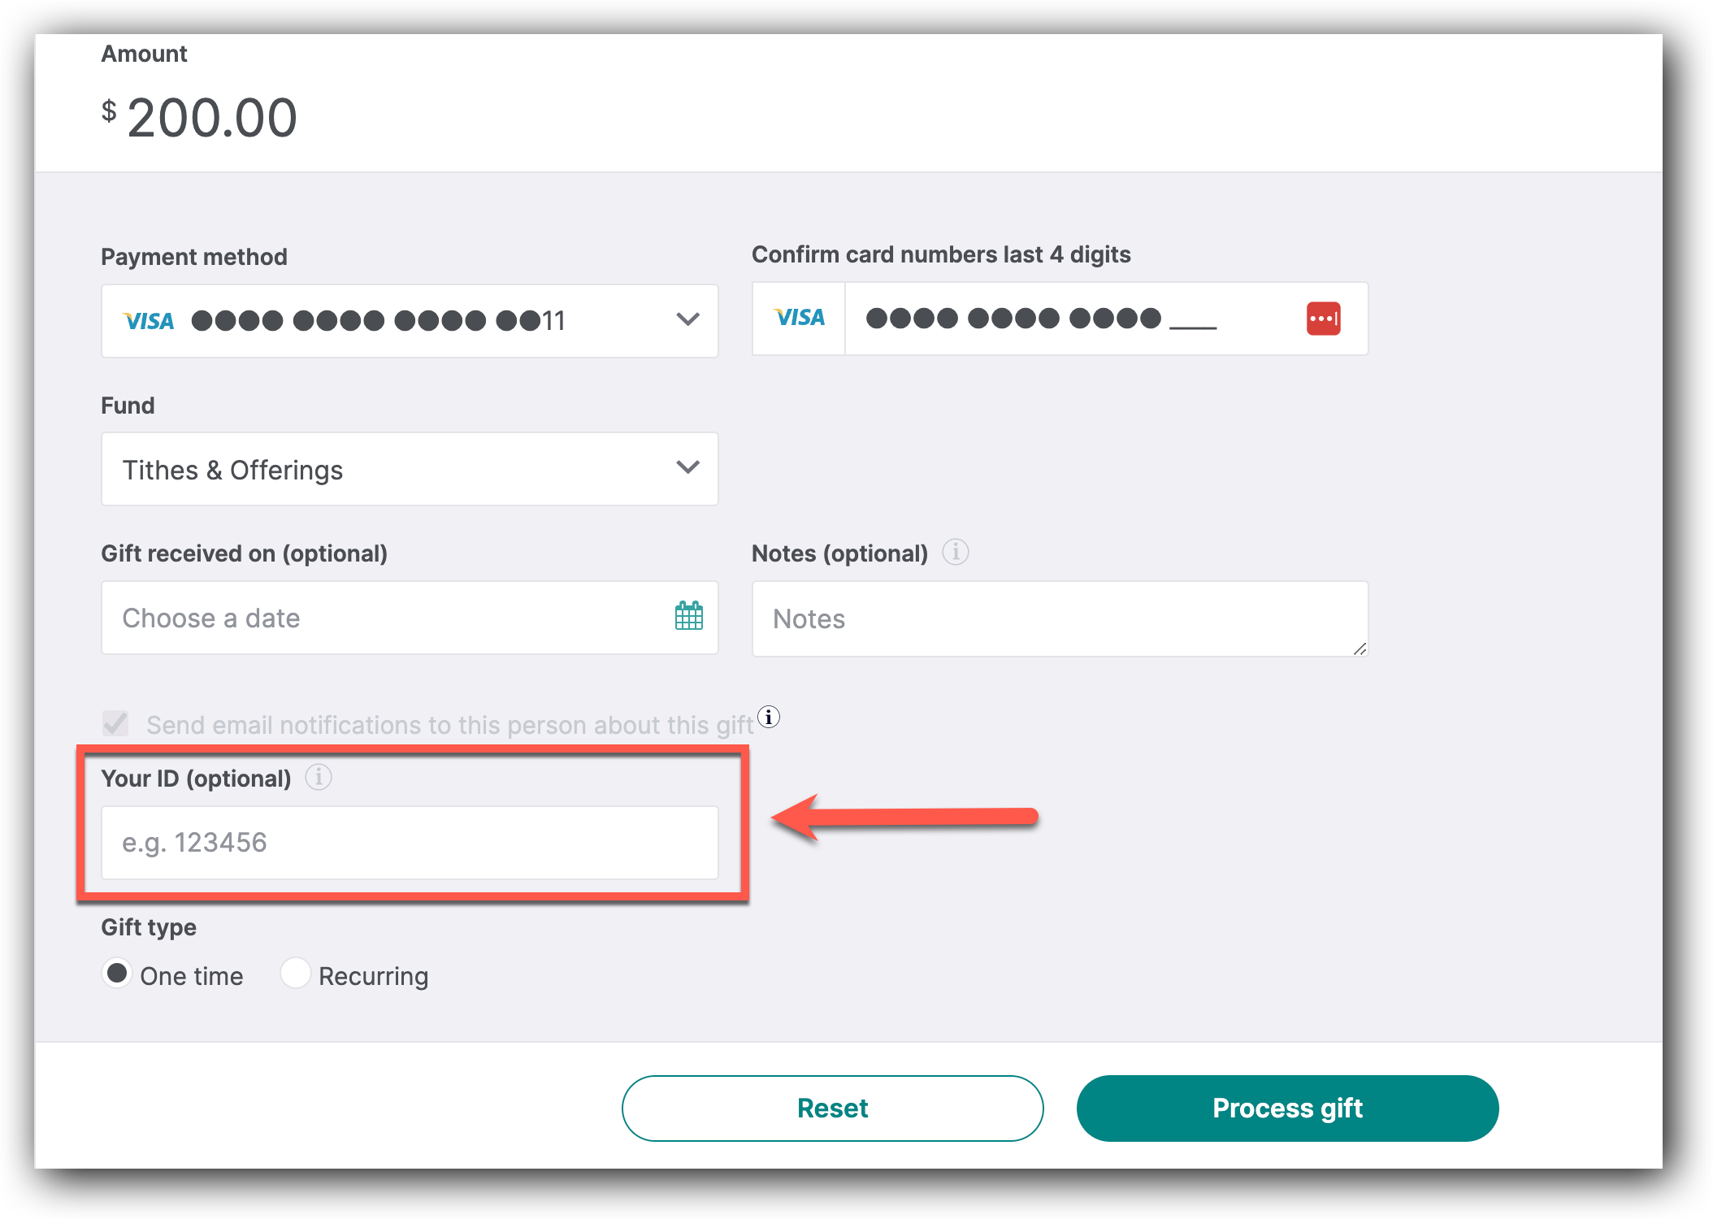The height and width of the screenshot is (1219, 1713).
Task: Open the Payment method dropdown chevron
Action: [x=687, y=320]
